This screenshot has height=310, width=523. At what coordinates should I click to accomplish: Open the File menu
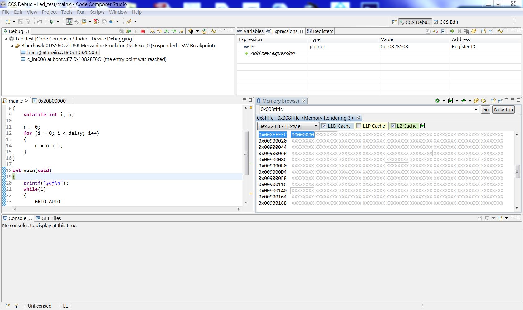(x=6, y=12)
